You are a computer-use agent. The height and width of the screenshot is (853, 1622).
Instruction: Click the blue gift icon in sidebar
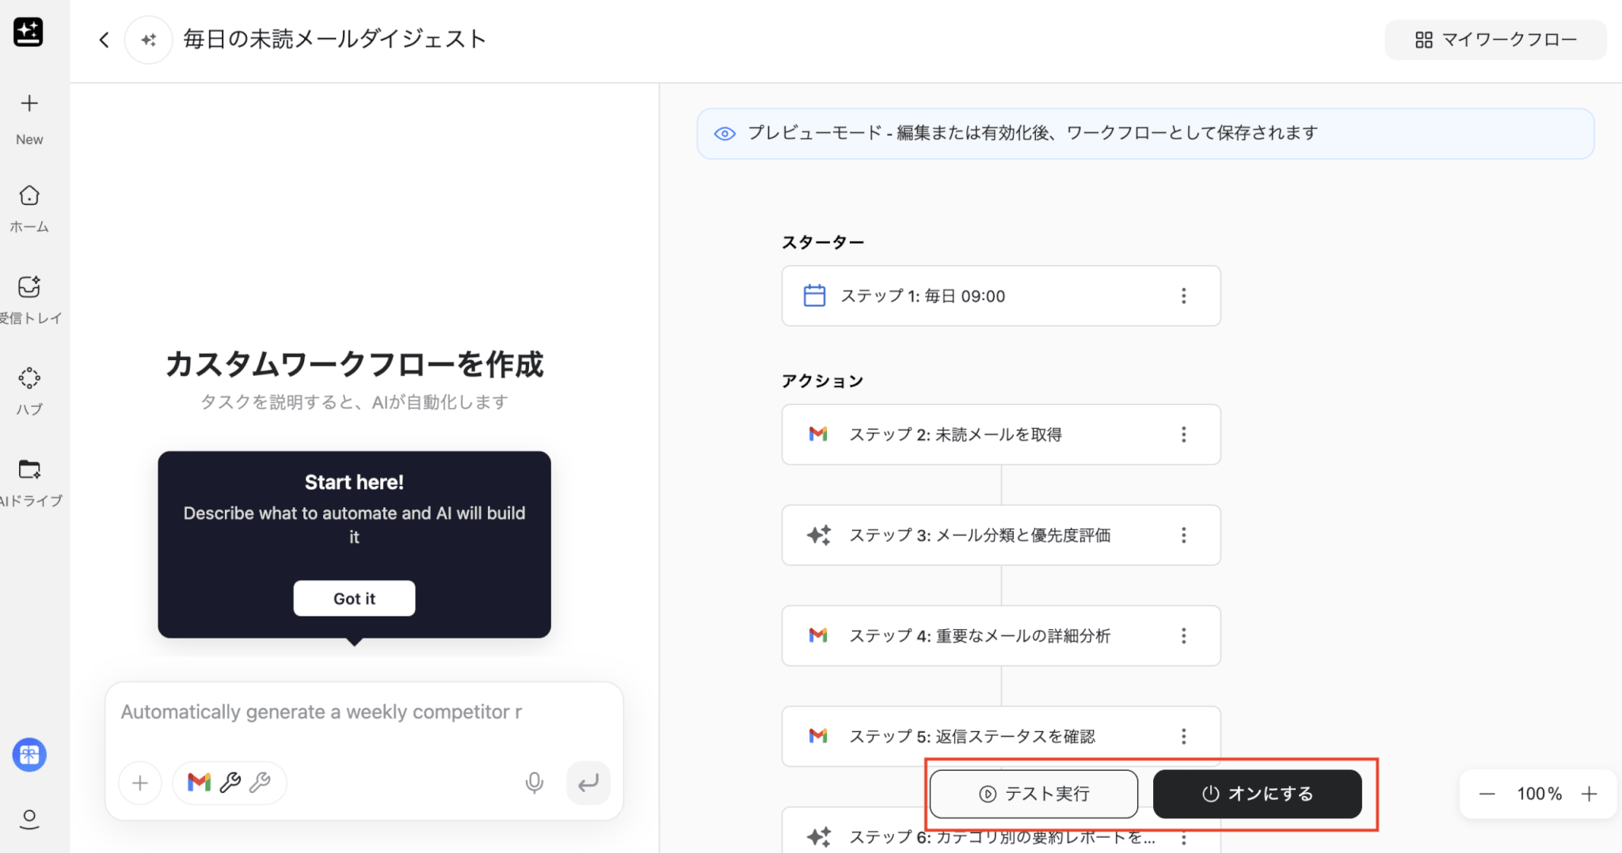[29, 755]
